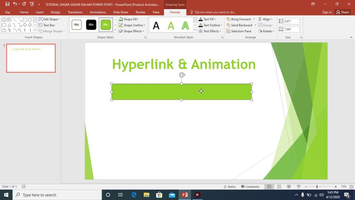The image size is (355, 200).
Task: Open Size dialog launcher
Action: (x=301, y=37)
